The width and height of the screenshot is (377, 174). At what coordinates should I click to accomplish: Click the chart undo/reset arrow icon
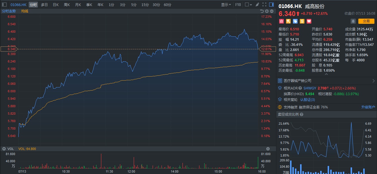[x=262, y=11]
